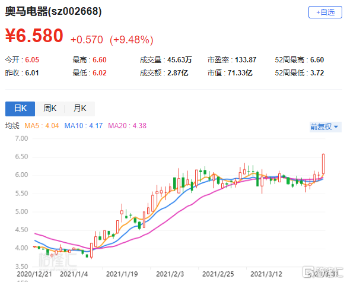Switch to the 周K weekly chart tab
347x282 pixels.
click(x=50, y=109)
